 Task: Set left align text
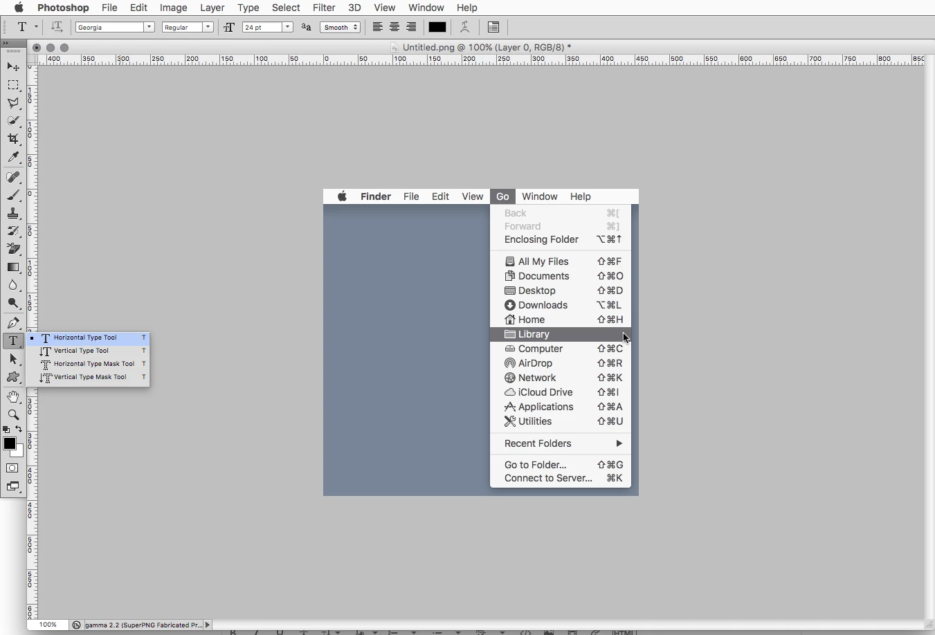(x=378, y=27)
